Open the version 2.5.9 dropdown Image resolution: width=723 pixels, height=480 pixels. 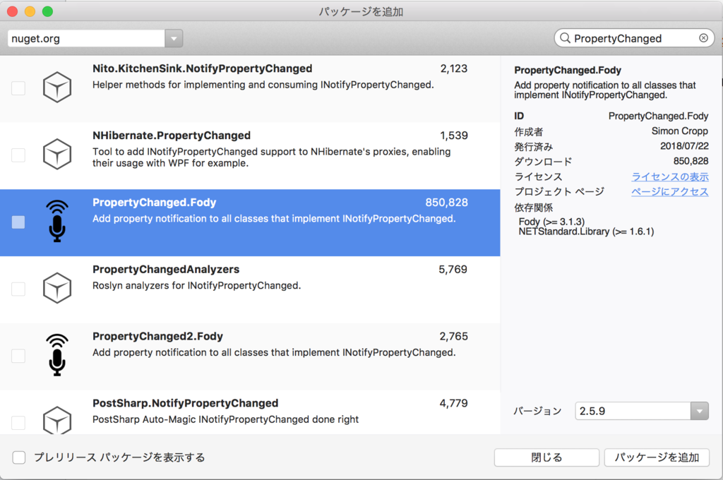click(700, 411)
